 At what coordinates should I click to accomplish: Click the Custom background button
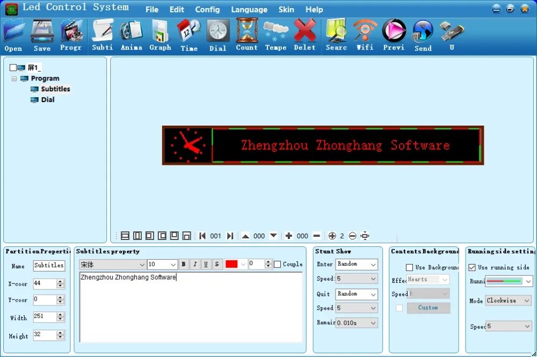point(429,308)
